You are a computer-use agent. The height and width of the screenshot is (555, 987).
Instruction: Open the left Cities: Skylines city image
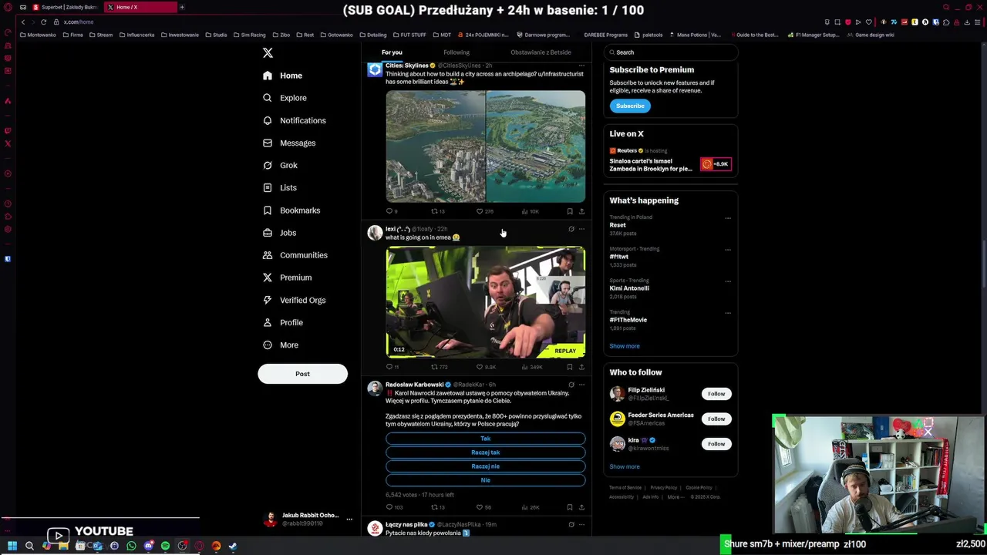click(x=436, y=146)
